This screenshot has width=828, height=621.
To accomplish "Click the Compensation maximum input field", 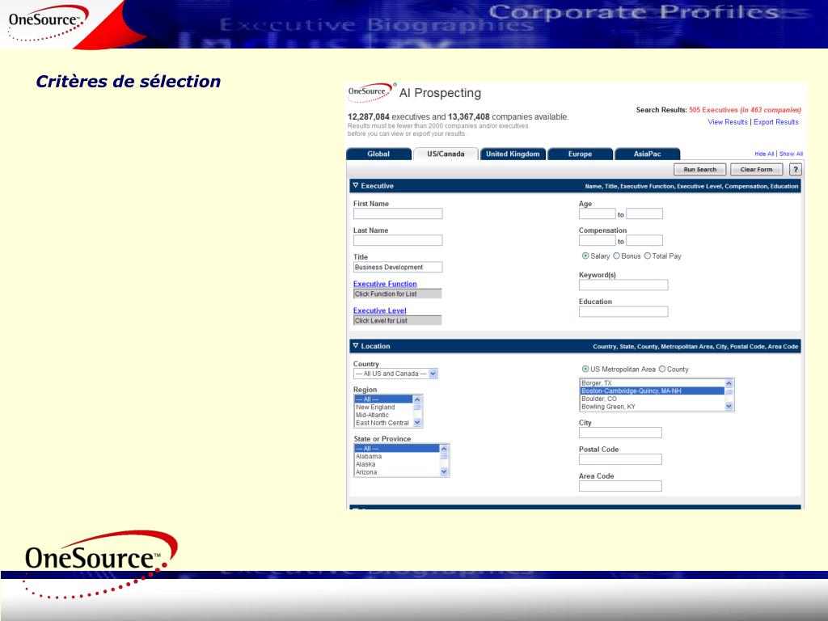I will [x=644, y=241].
